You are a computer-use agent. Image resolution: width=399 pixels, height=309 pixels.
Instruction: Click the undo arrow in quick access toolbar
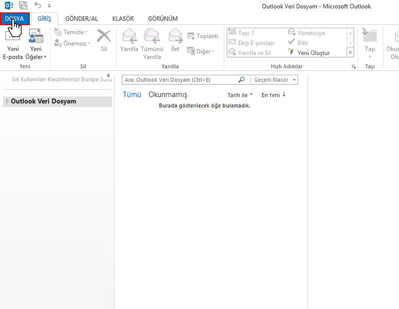coord(38,6)
